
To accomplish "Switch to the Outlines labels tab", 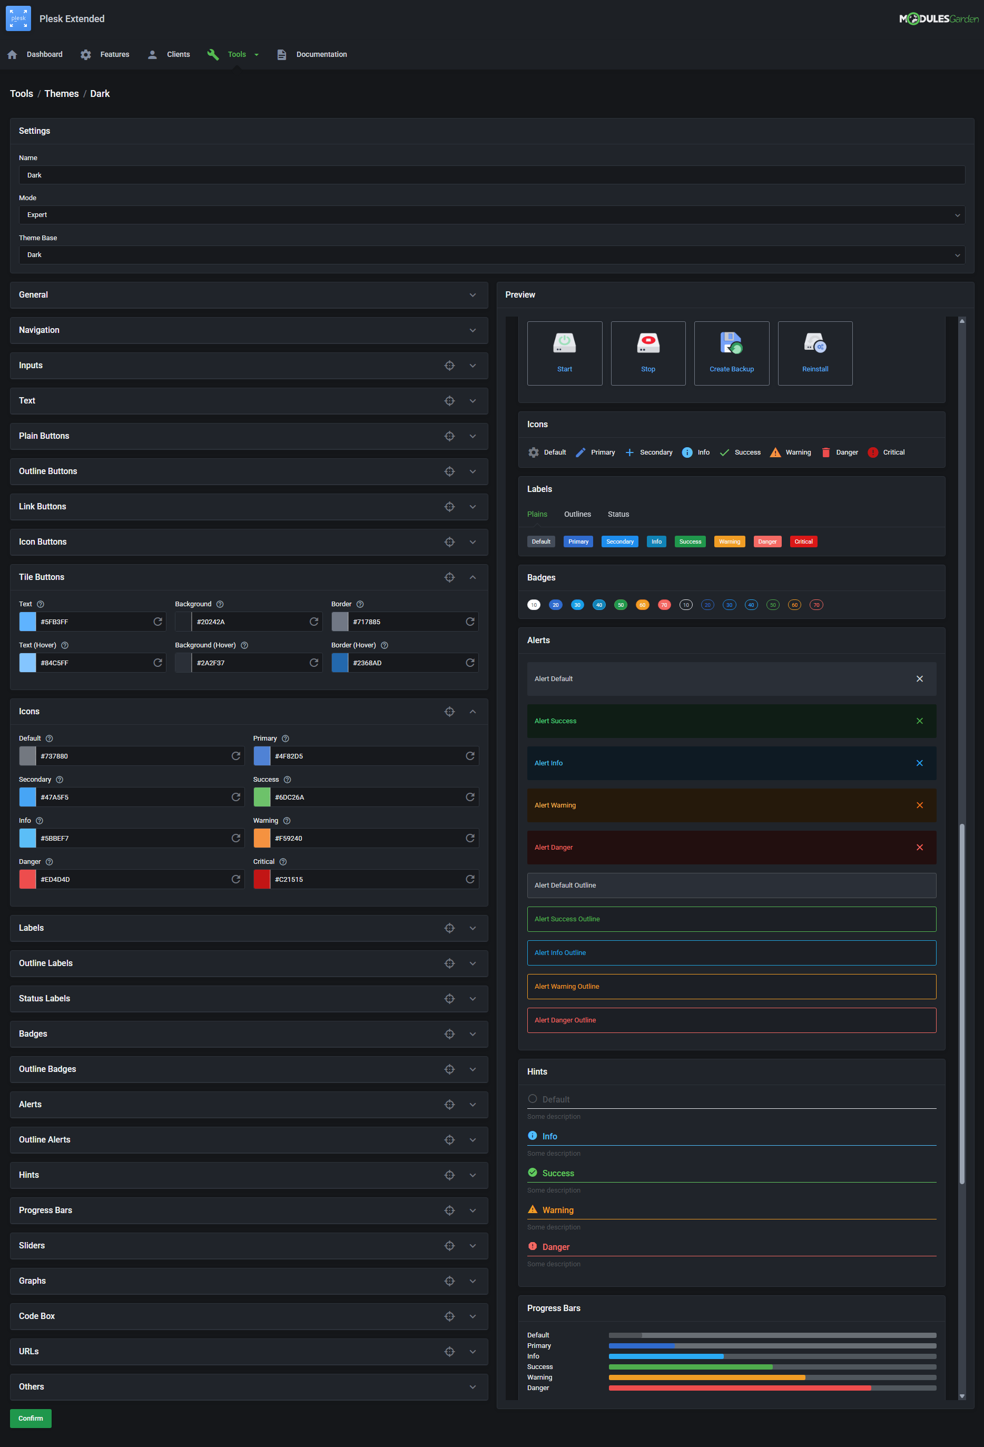I will click(577, 514).
